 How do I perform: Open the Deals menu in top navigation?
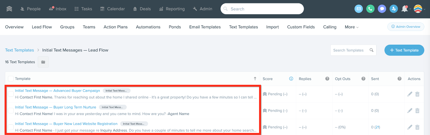pyautogui.click(x=142, y=9)
